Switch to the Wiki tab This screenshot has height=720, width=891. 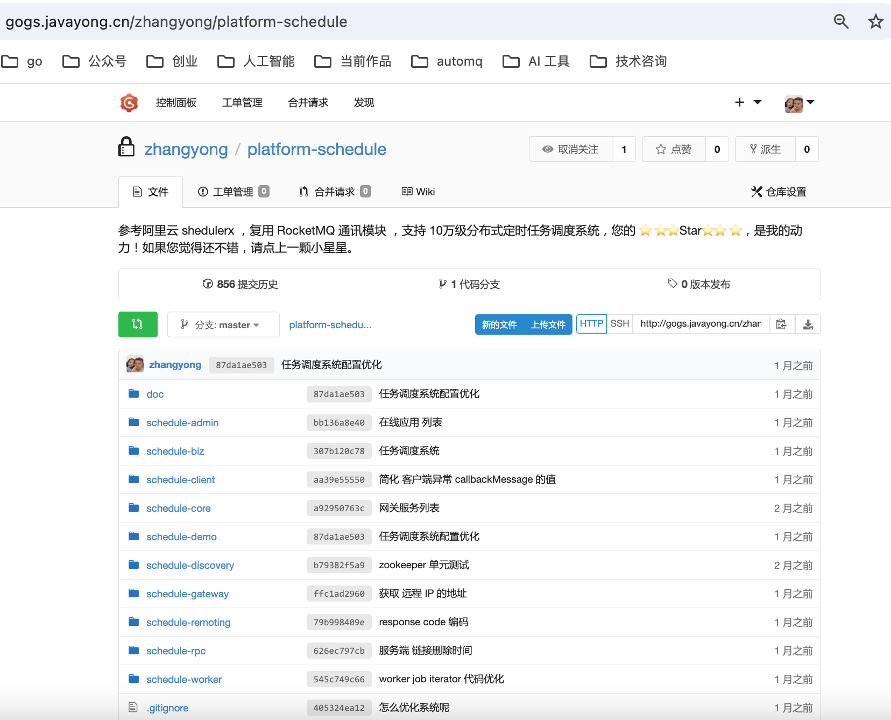[x=418, y=191]
